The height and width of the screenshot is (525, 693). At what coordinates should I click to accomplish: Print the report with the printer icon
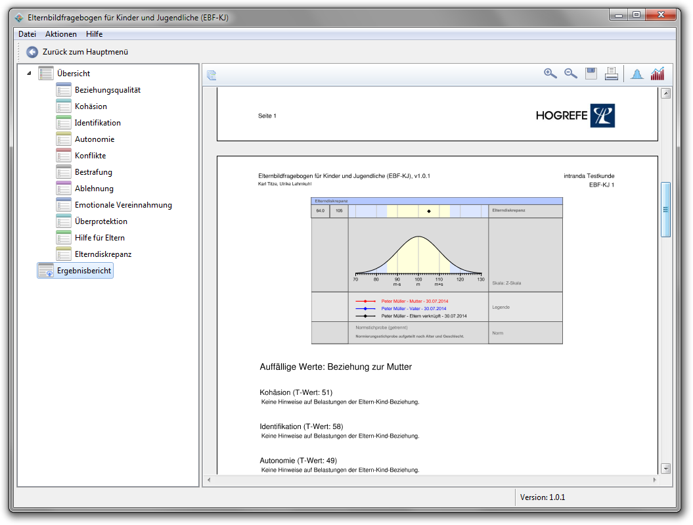point(612,74)
